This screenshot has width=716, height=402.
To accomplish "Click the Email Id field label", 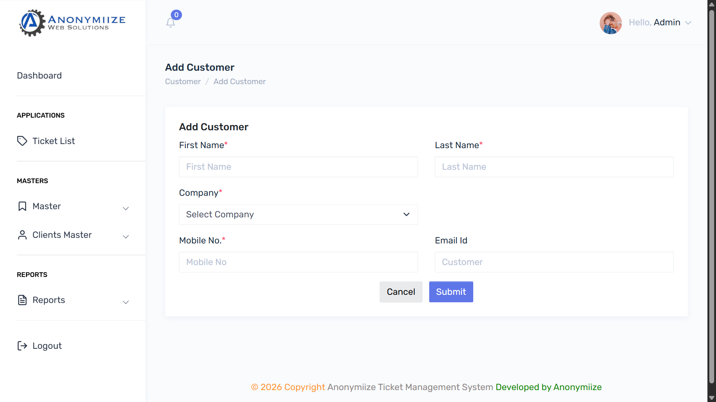I will [451, 240].
